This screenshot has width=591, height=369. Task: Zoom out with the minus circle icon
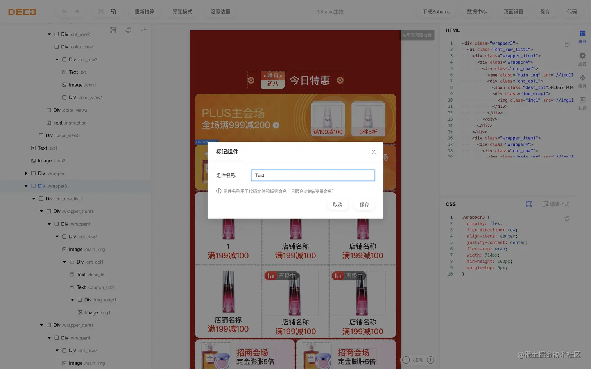(406, 360)
